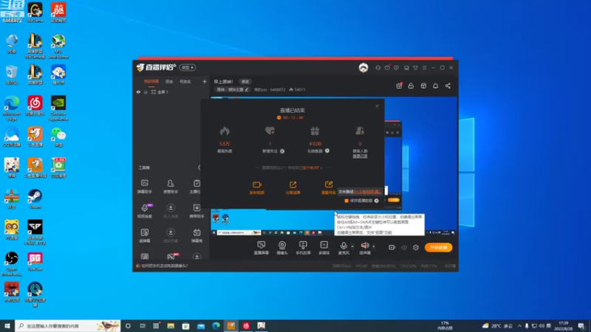This screenshot has width=591, height=332.
Task: Click the 开始直播 start streaming button
Action: pos(438,247)
